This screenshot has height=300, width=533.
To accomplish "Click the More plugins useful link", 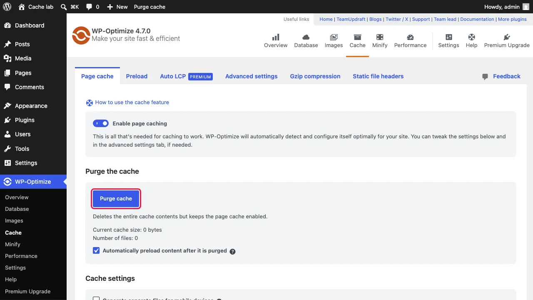I will click(512, 19).
